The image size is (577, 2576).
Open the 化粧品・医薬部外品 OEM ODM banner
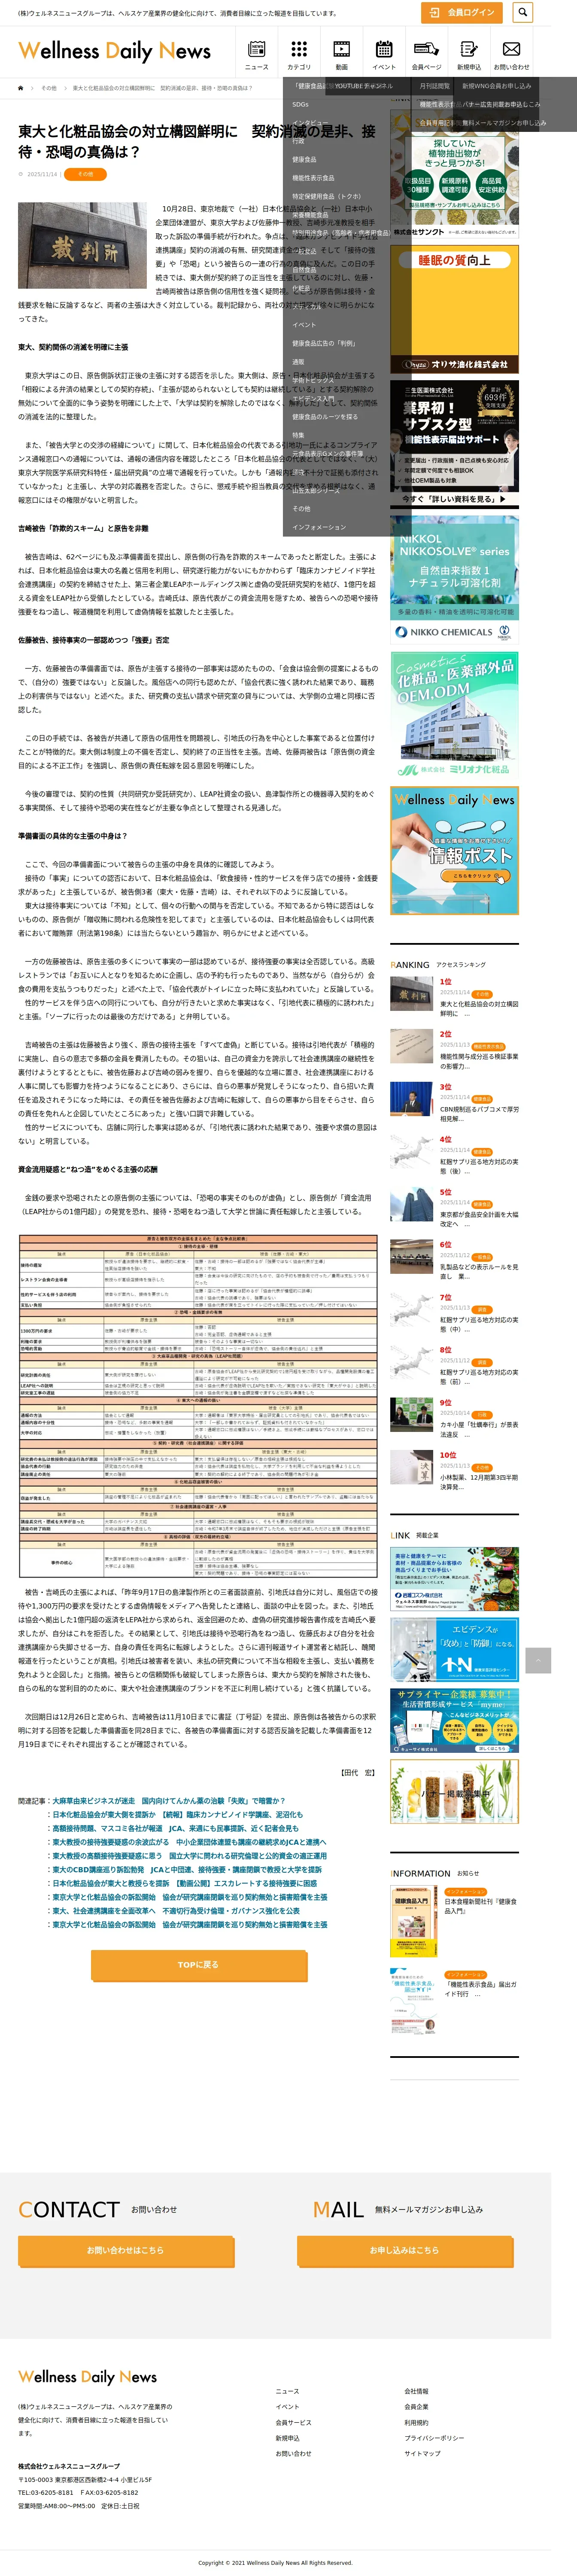coord(454,714)
